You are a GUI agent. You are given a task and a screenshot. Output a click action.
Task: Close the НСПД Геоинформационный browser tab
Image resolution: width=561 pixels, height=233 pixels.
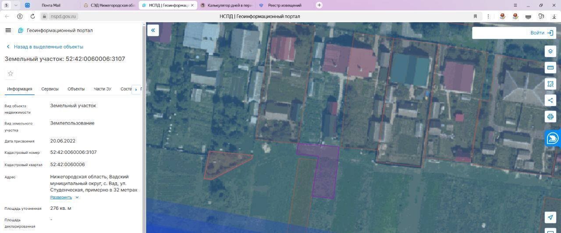click(x=192, y=5)
